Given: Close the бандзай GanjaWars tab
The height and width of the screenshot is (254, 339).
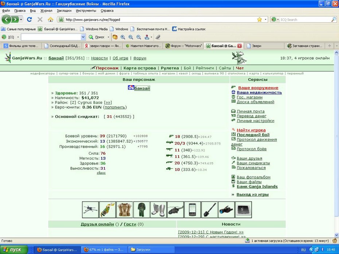Looking at the screenshot, I should tap(239, 46).
